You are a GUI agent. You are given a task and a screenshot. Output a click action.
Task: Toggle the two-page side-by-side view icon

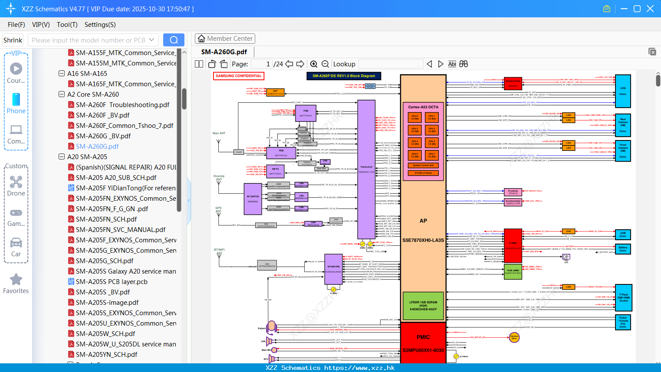tap(199, 64)
